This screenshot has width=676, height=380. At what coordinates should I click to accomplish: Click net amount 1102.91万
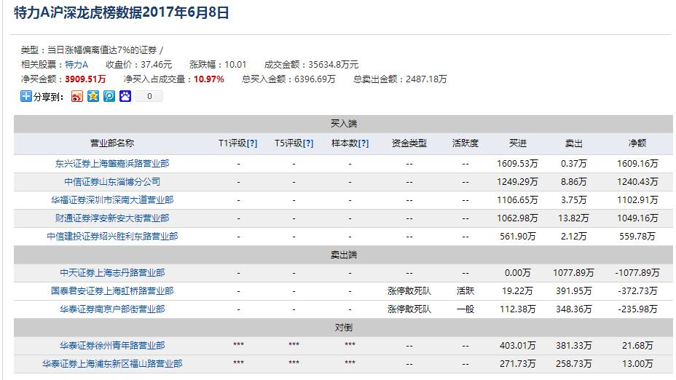point(637,200)
